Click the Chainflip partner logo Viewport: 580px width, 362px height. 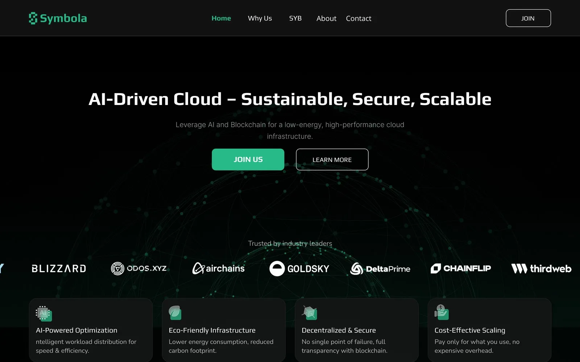pyautogui.click(x=461, y=268)
